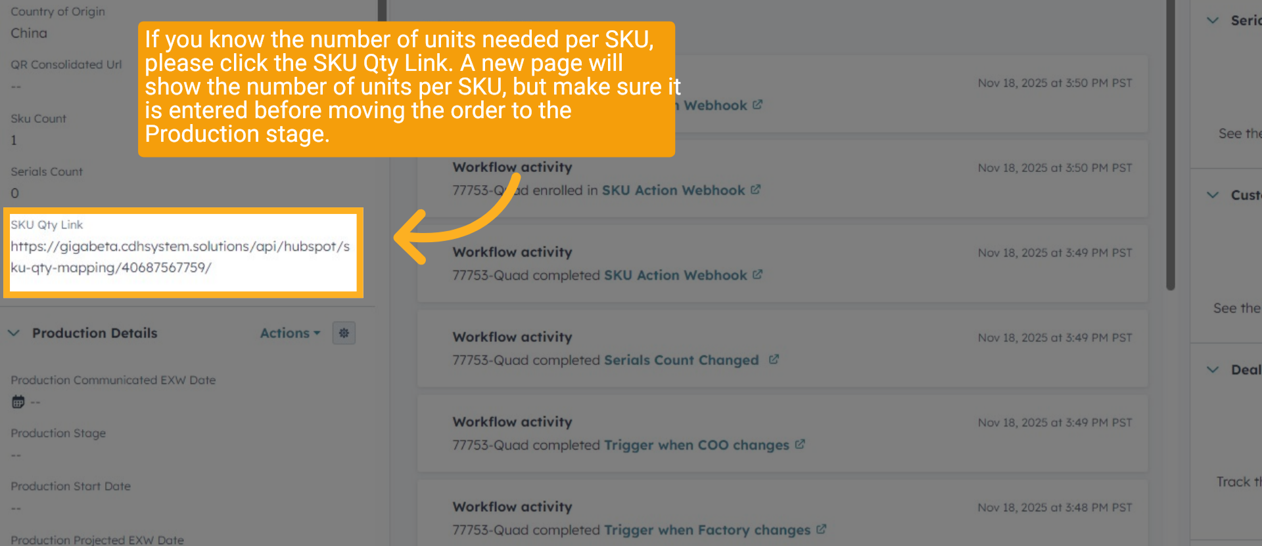Click the calendar icon under Production Communicated EXW Date

18,402
